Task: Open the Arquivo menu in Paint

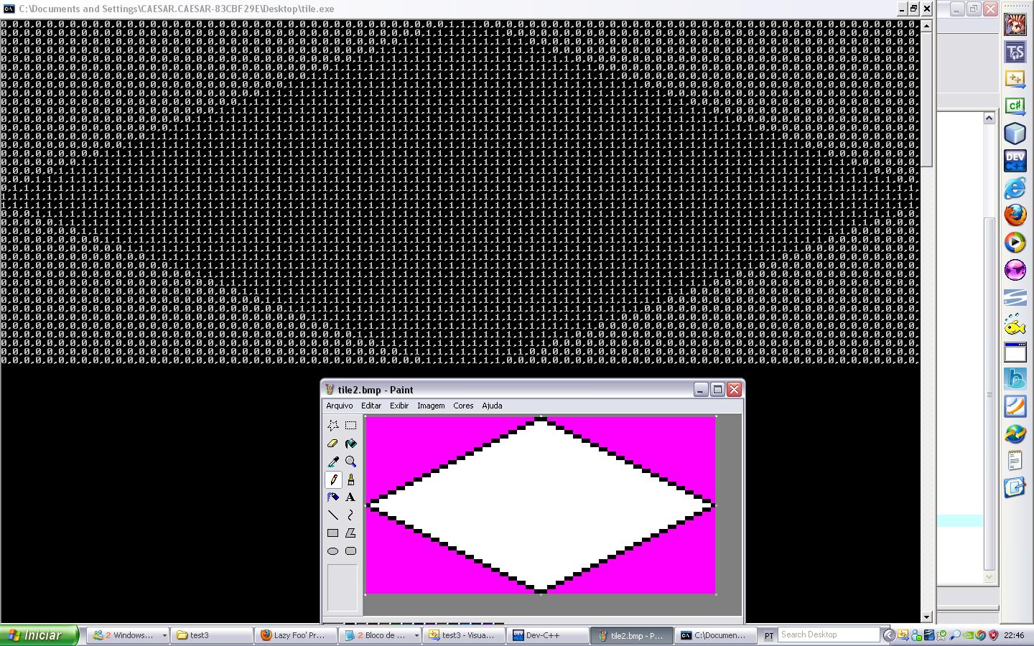Action: pyautogui.click(x=340, y=406)
